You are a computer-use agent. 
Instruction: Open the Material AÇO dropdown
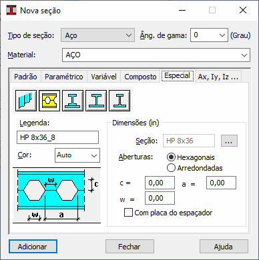[x=156, y=55]
